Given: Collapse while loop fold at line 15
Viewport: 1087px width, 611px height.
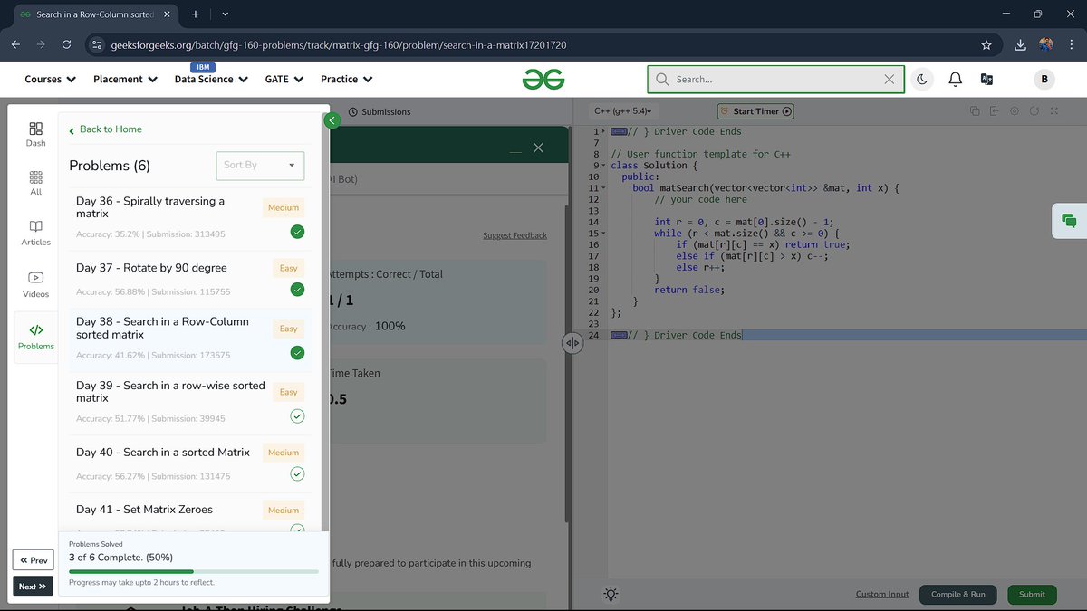Looking at the screenshot, I should [x=603, y=234].
